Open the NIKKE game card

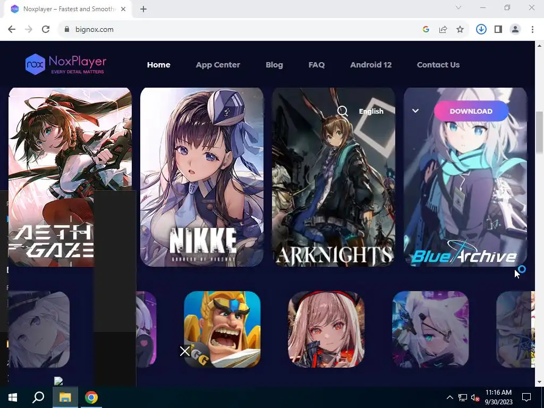[x=201, y=177]
